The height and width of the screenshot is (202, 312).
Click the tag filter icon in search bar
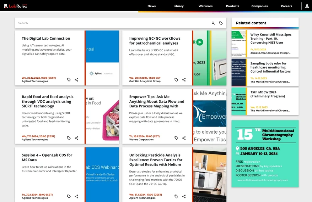(221, 23)
